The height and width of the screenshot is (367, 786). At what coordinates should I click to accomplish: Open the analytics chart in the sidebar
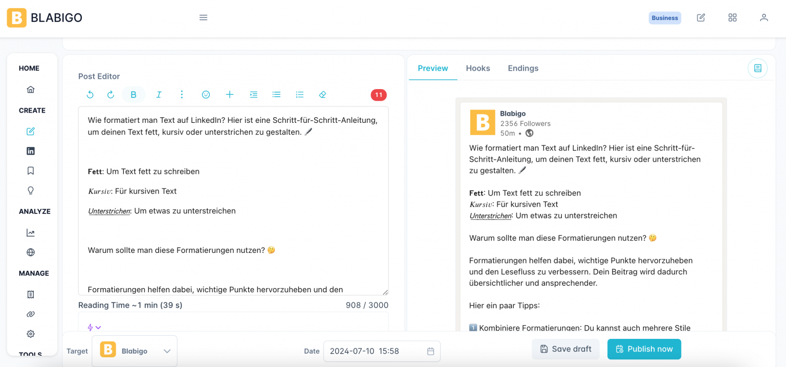(31, 232)
